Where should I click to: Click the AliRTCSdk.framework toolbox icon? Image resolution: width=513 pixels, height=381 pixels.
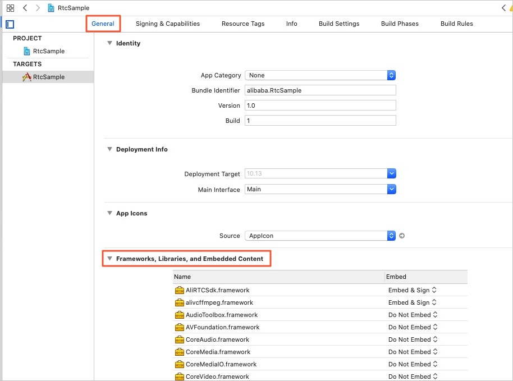click(179, 290)
